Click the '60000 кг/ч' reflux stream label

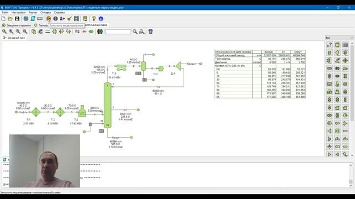pos(158,91)
